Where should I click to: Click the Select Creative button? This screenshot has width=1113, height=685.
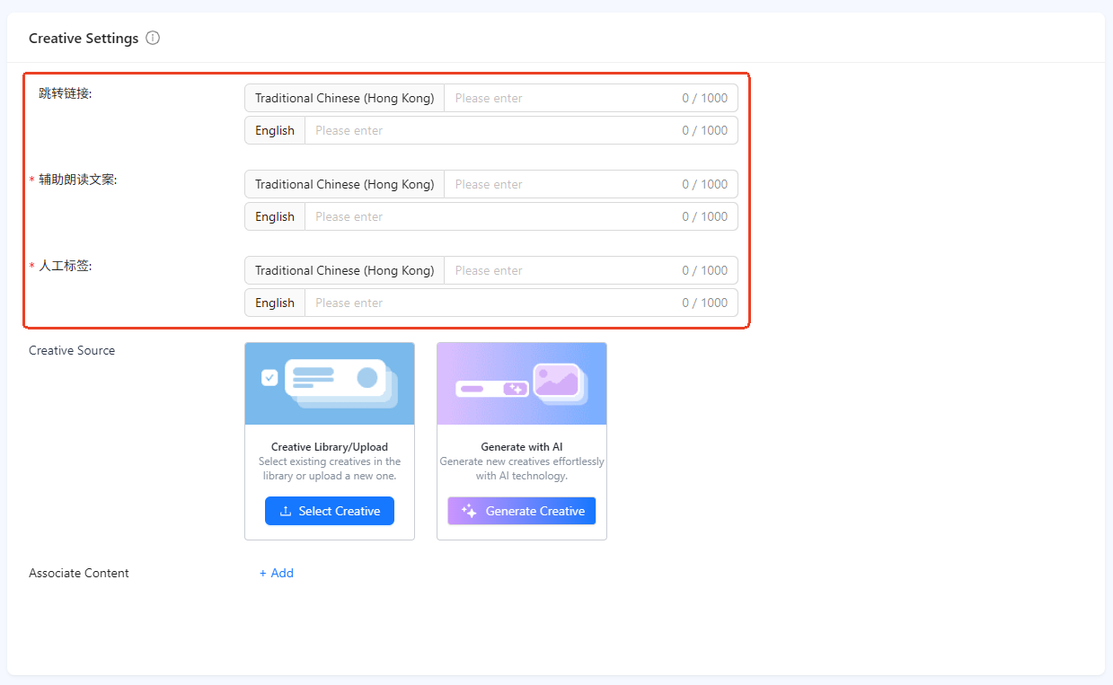click(330, 511)
